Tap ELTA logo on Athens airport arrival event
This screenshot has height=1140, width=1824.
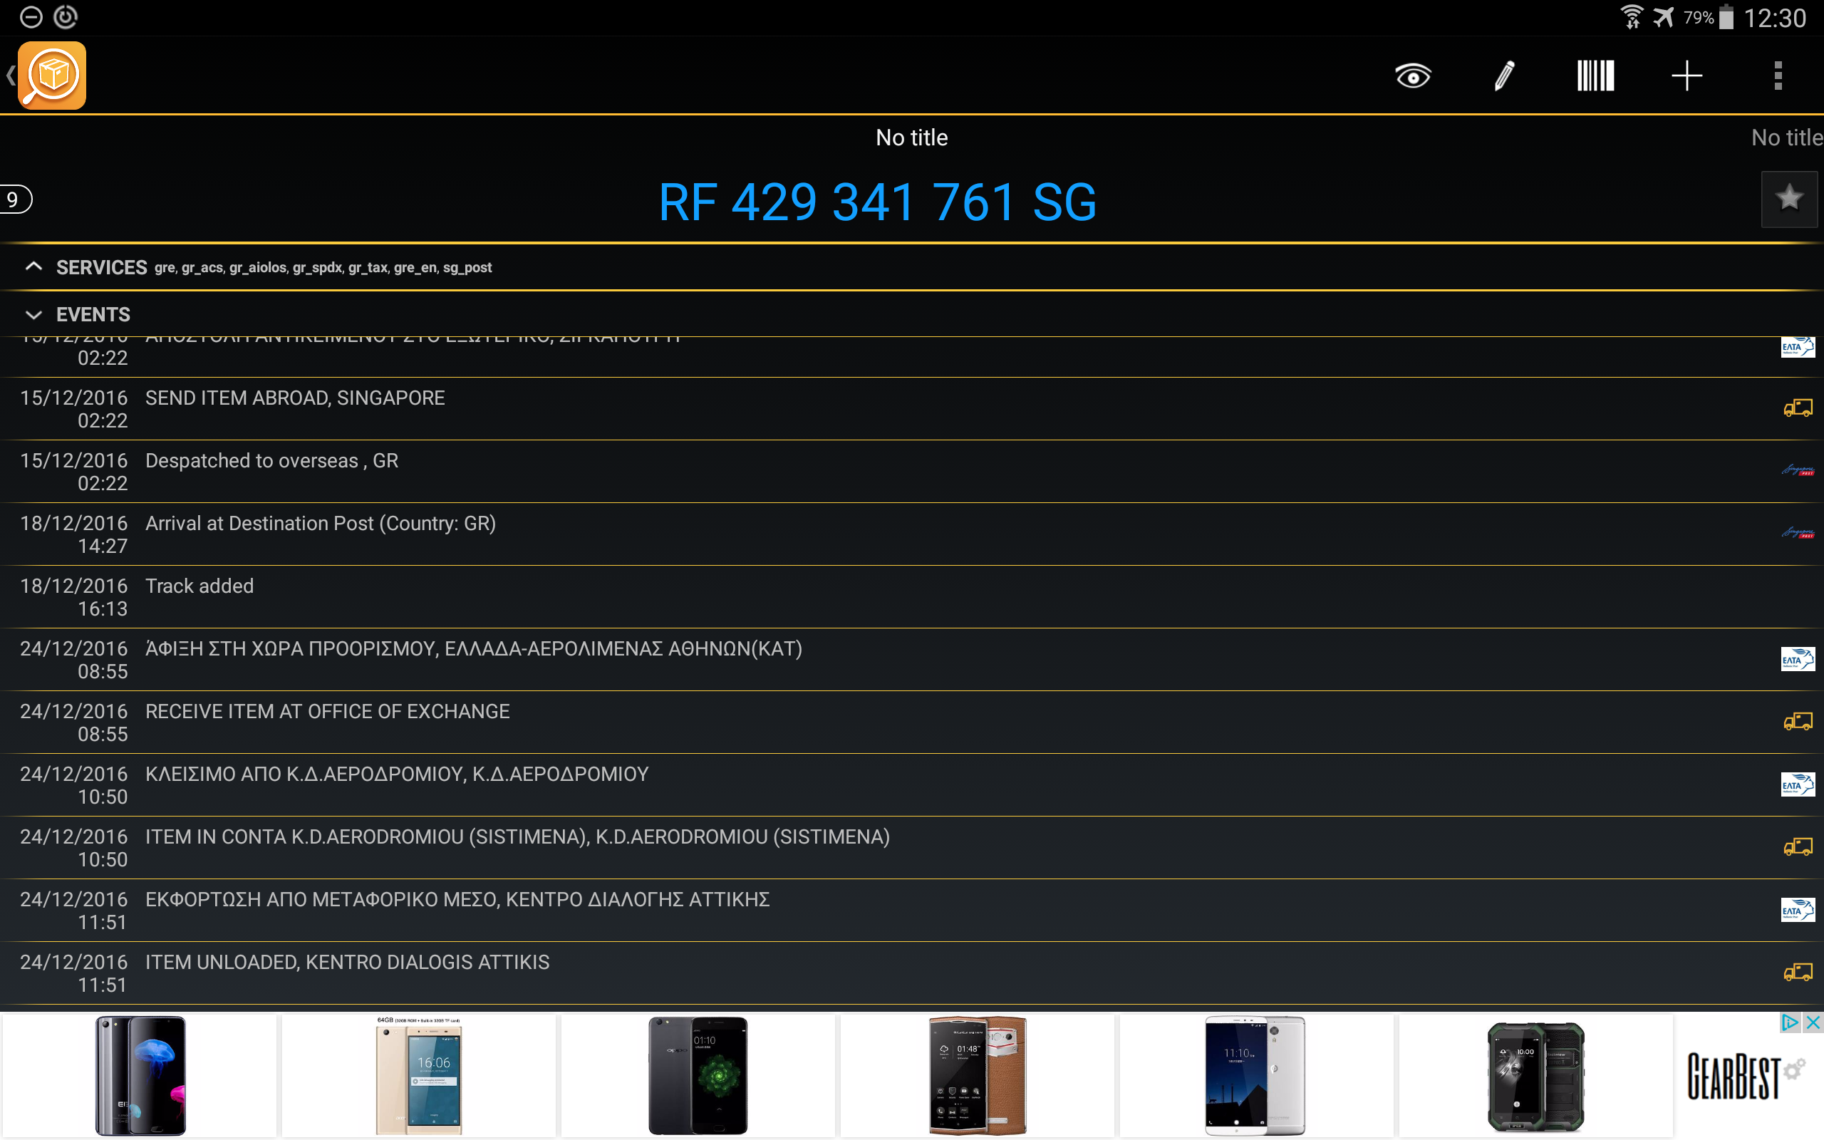click(x=1797, y=660)
